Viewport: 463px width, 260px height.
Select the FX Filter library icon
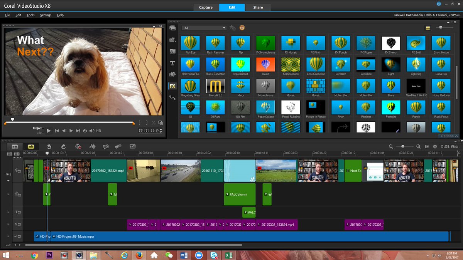point(172,86)
